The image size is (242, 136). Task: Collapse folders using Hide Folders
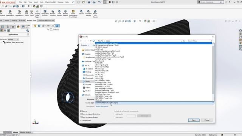click(86, 121)
